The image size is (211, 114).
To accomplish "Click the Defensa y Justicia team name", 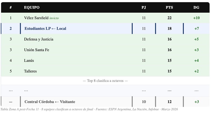I will tap(39, 39).
